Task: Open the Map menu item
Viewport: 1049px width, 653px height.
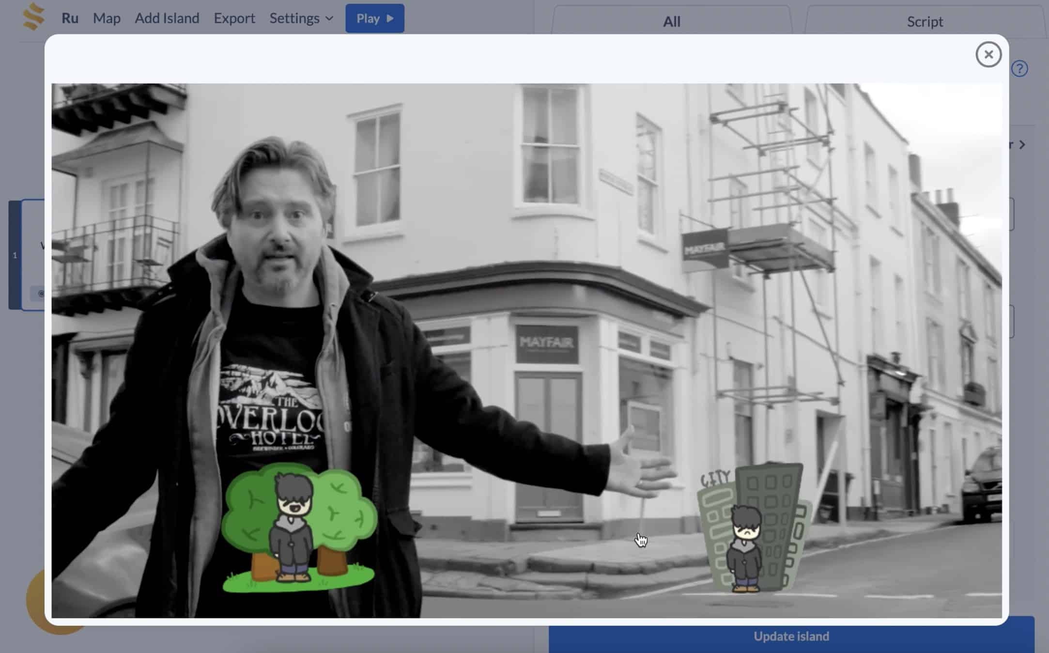Action: pos(107,18)
